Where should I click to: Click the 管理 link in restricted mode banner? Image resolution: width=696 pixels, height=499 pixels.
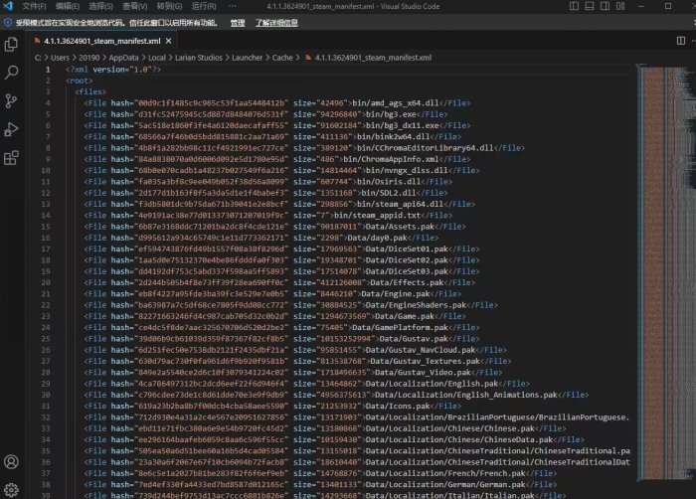pos(237,22)
